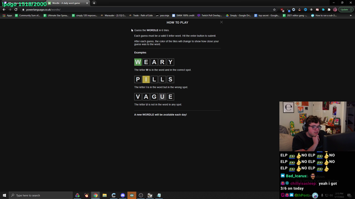Open OBS Studio from the taskbar
The image size is (355, 199).
141,195
